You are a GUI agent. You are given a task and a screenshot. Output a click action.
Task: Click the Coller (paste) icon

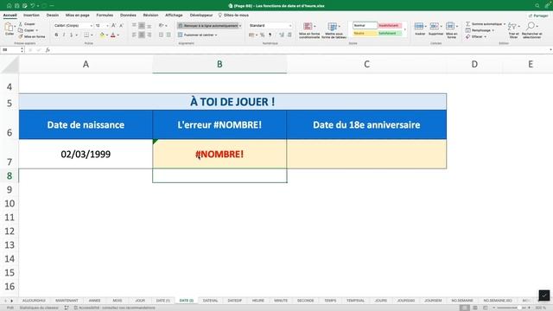(x=9, y=27)
